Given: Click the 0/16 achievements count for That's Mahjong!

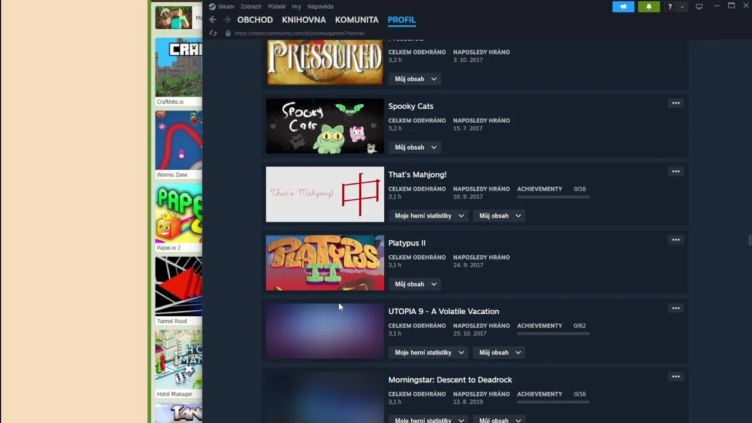Looking at the screenshot, I should click(580, 189).
